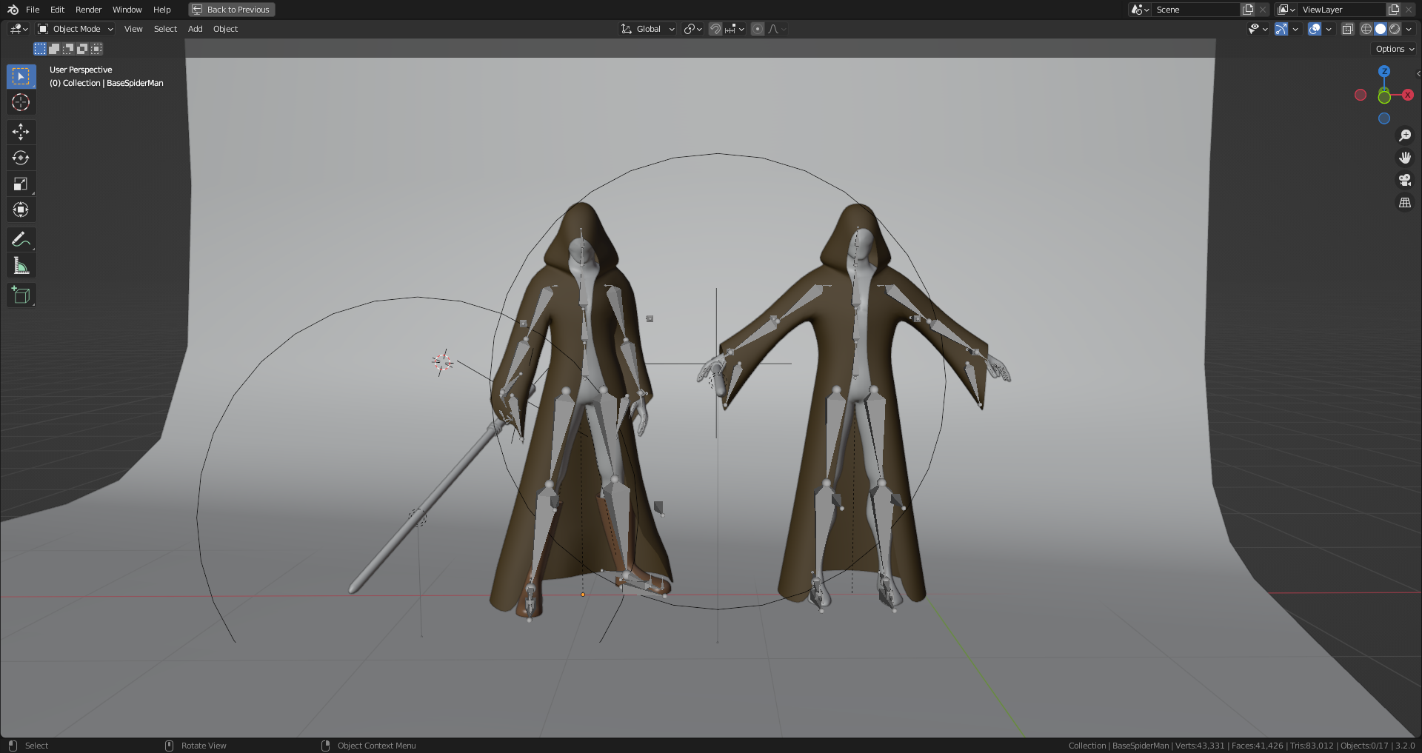Select the Add Cube tool

coord(21,294)
